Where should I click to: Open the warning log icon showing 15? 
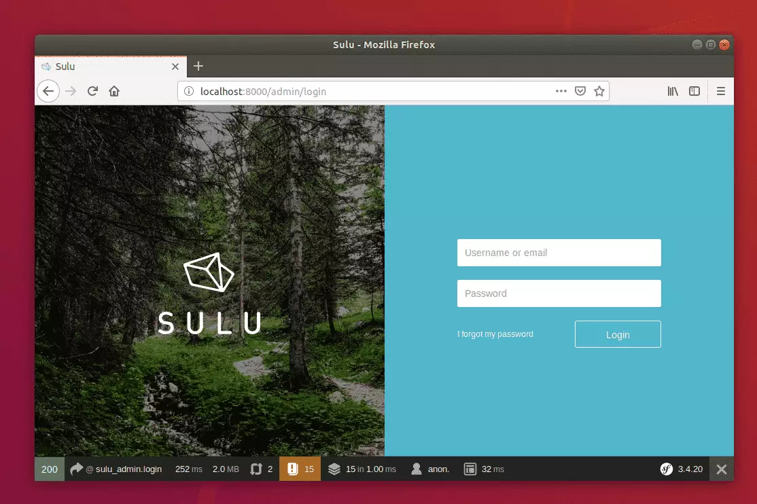pyautogui.click(x=300, y=469)
